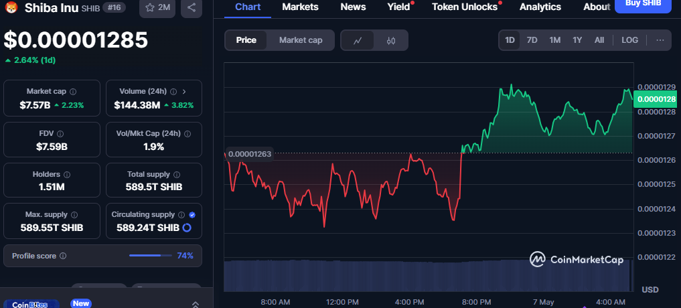Set chart range to 7D

click(532, 40)
